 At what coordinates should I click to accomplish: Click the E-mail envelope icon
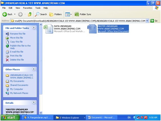tap(7, 52)
